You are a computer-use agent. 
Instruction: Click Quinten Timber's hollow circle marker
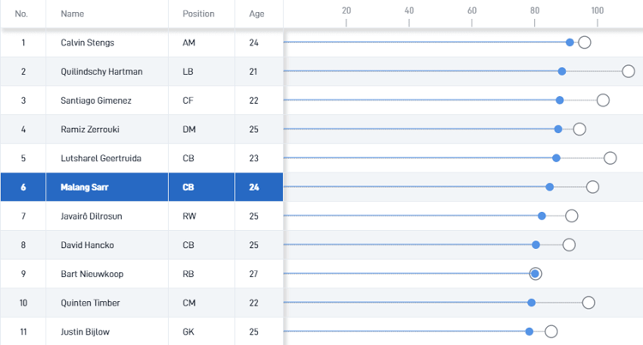click(589, 302)
